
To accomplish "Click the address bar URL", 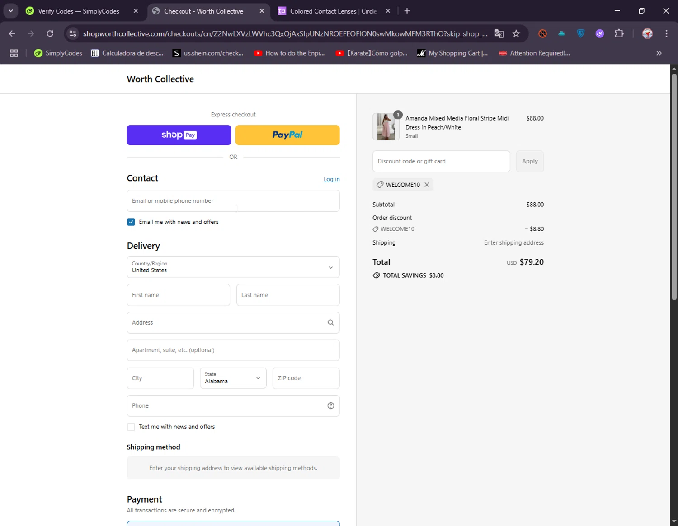I will point(285,33).
